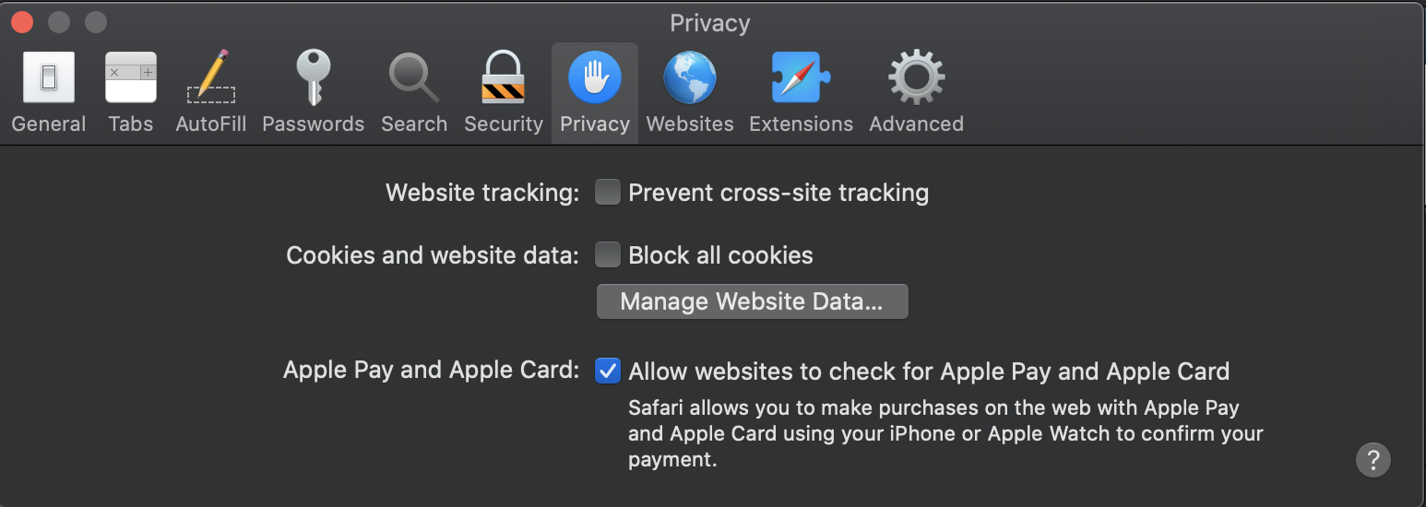Enable Prevent cross-site tracking checkbox

pos(608,193)
